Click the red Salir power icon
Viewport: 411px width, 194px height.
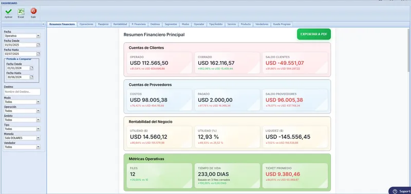(33, 11)
